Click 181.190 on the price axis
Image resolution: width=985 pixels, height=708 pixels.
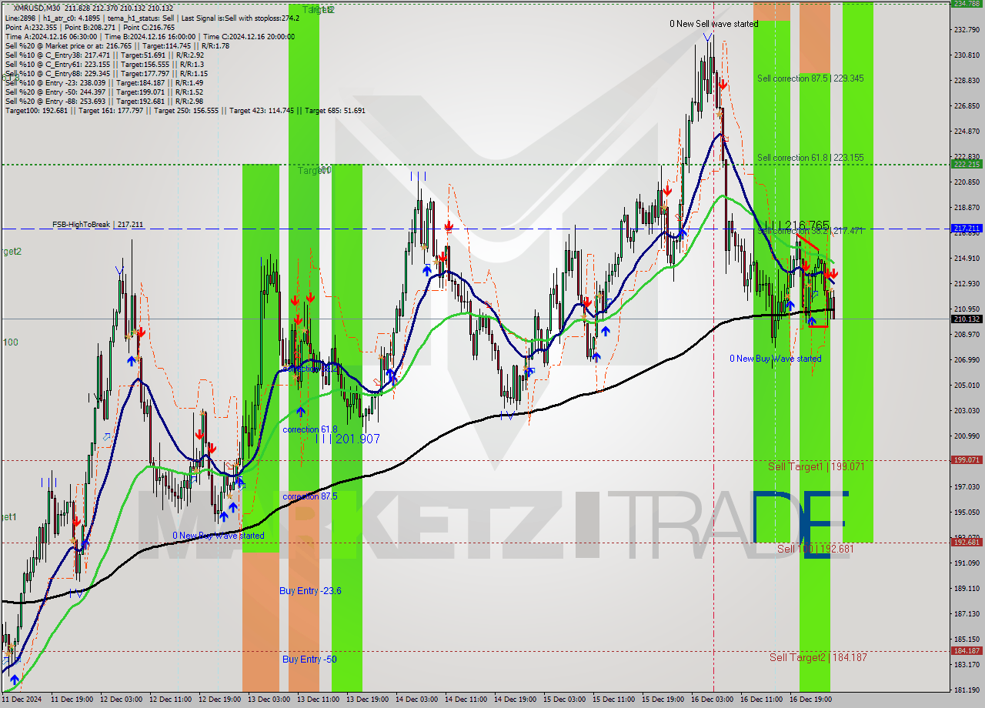point(967,690)
